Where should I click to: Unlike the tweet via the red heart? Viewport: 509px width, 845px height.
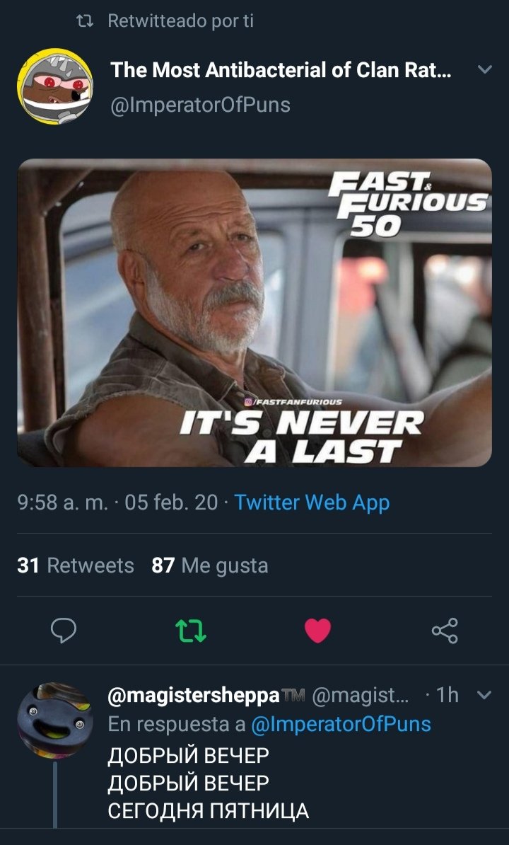(317, 630)
